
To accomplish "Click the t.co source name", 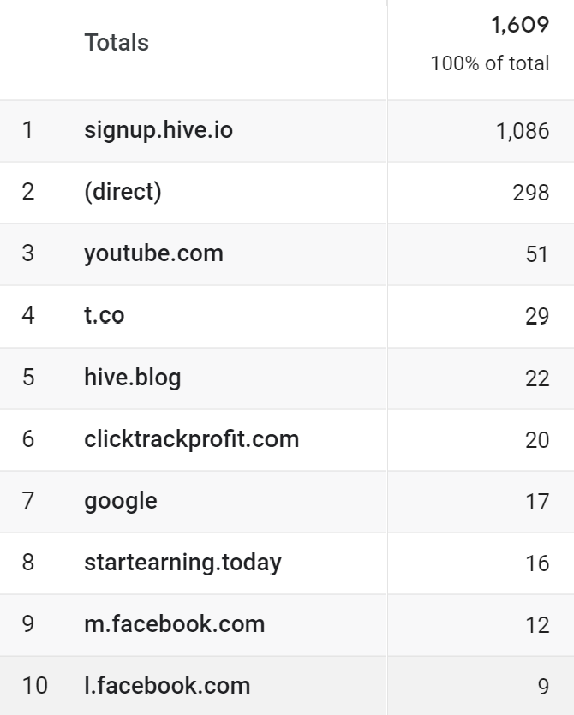I will [104, 315].
